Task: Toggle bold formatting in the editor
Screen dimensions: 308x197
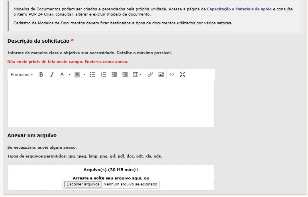Action: point(41,75)
